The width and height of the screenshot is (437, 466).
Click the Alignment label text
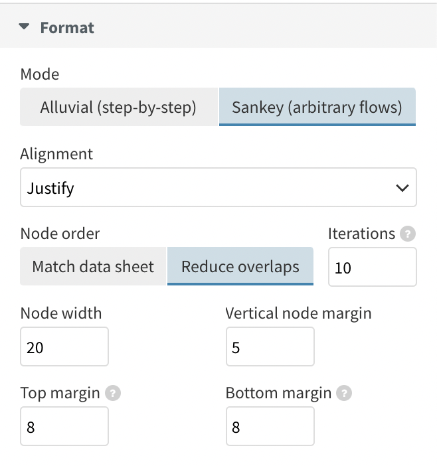pos(56,154)
